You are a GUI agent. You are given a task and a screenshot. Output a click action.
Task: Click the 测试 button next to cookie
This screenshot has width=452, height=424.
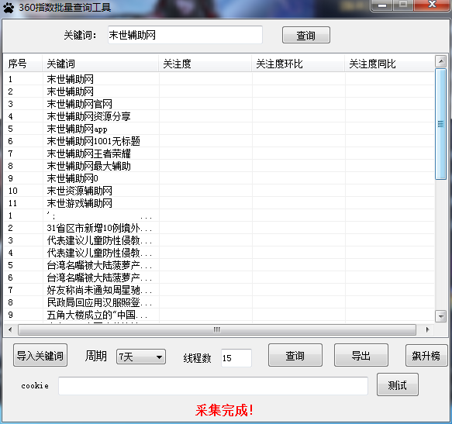pyautogui.click(x=397, y=384)
